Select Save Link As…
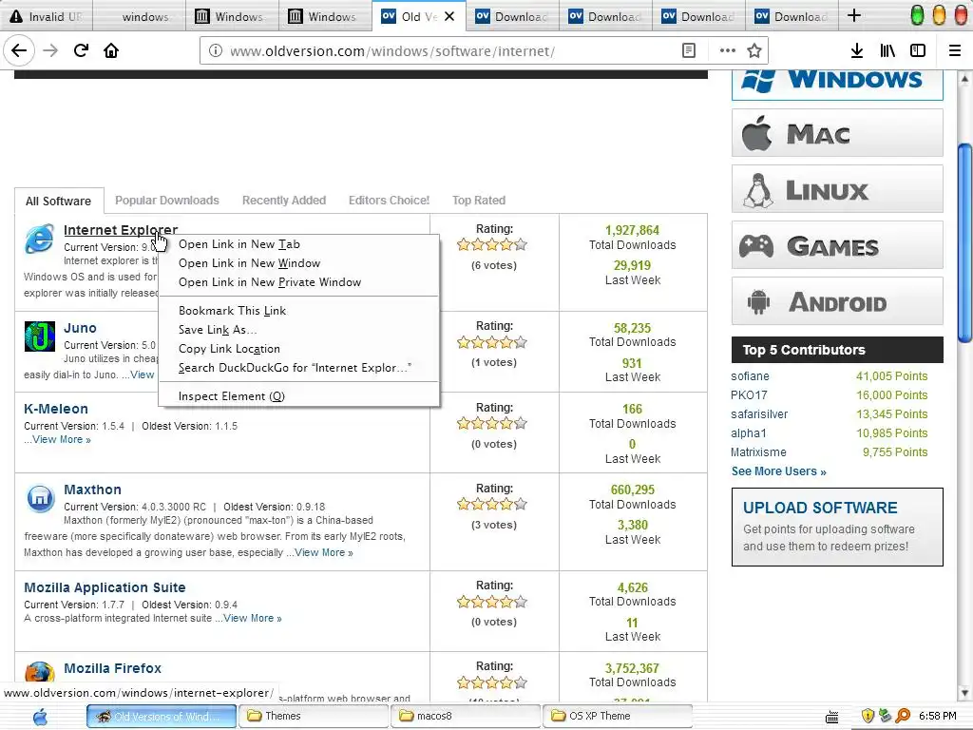Image resolution: width=973 pixels, height=730 pixels. (x=218, y=330)
